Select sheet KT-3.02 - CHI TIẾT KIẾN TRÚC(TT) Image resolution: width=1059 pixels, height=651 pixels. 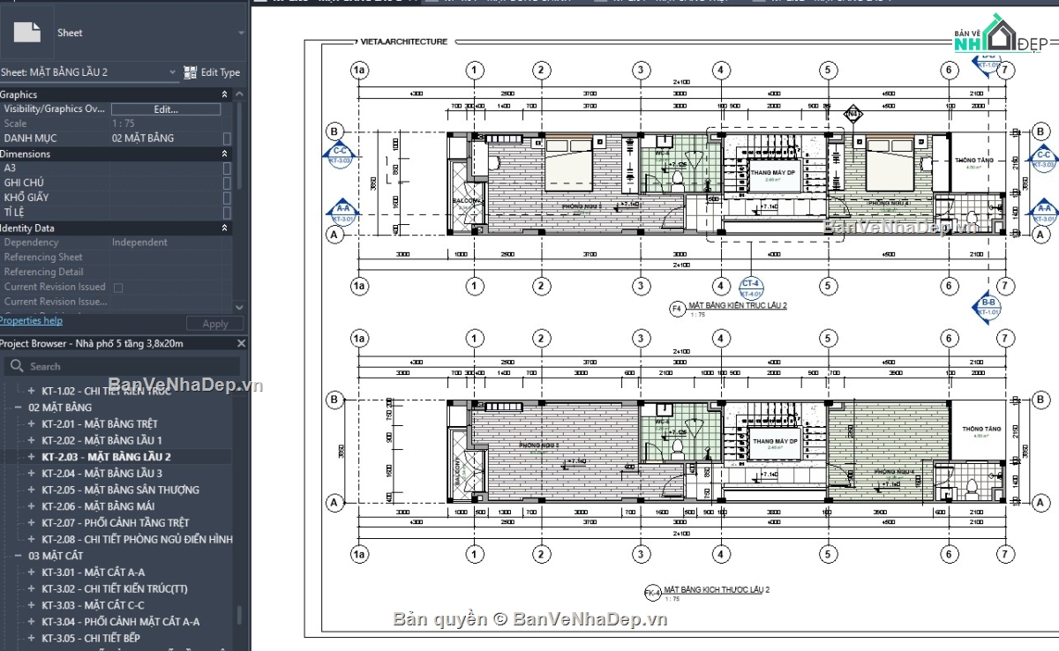(114, 588)
